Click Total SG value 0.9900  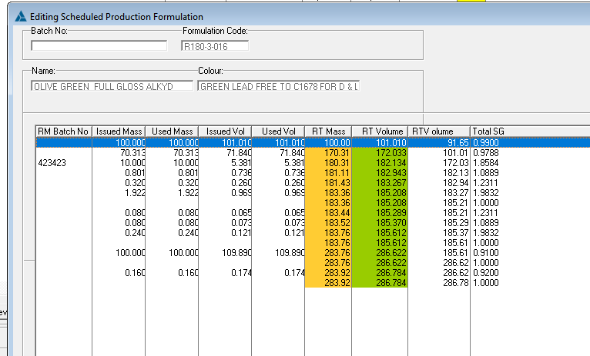(x=486, y=143)
